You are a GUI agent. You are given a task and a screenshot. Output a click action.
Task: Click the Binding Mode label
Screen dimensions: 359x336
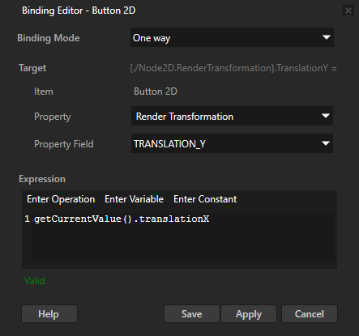(49, 38)
